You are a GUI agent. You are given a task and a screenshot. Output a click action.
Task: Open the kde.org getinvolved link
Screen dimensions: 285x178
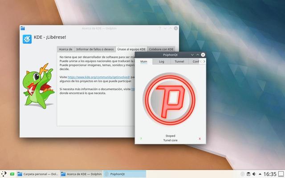tap(99, 77)
